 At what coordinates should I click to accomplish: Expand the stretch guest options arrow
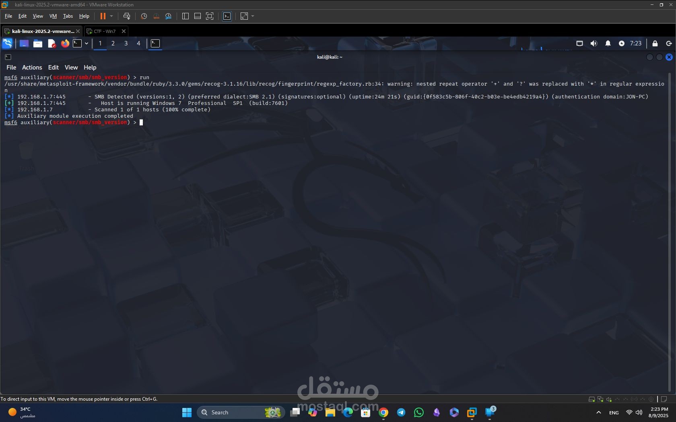click(253, 16)
